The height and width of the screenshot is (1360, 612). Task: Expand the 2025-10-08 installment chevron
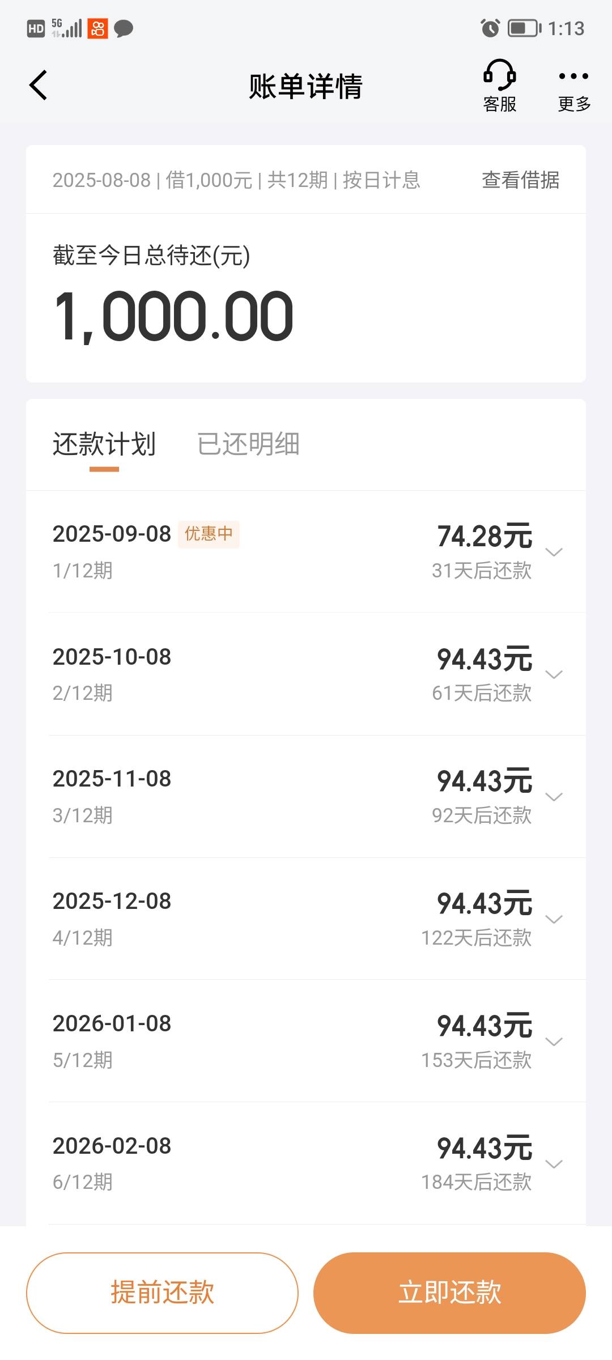pyautogui.click(x=554, y=674)
